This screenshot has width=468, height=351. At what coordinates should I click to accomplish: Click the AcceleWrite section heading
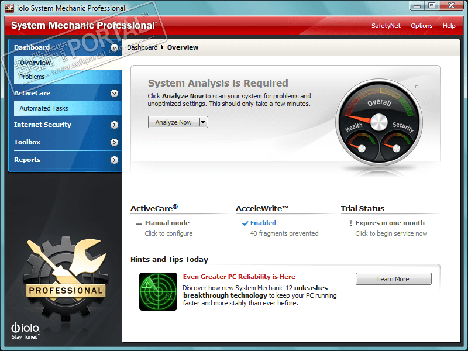pyautogui.click(x=261, y=208)
